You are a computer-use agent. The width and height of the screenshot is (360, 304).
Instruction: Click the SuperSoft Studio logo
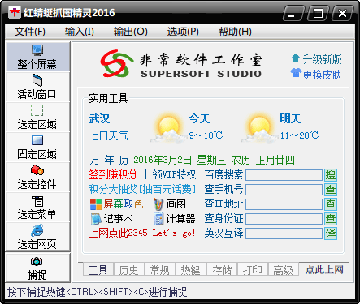coord(180,64)
